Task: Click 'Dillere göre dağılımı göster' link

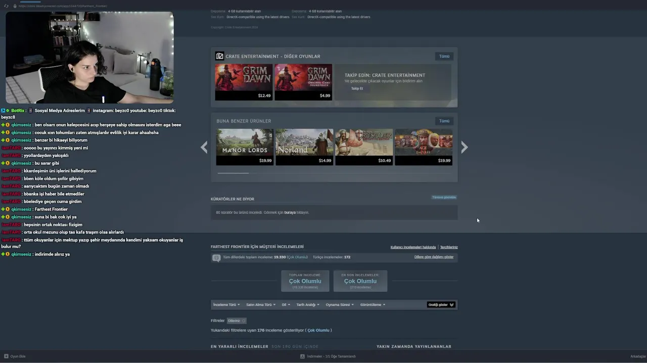Action: click(x=434, y=257)
